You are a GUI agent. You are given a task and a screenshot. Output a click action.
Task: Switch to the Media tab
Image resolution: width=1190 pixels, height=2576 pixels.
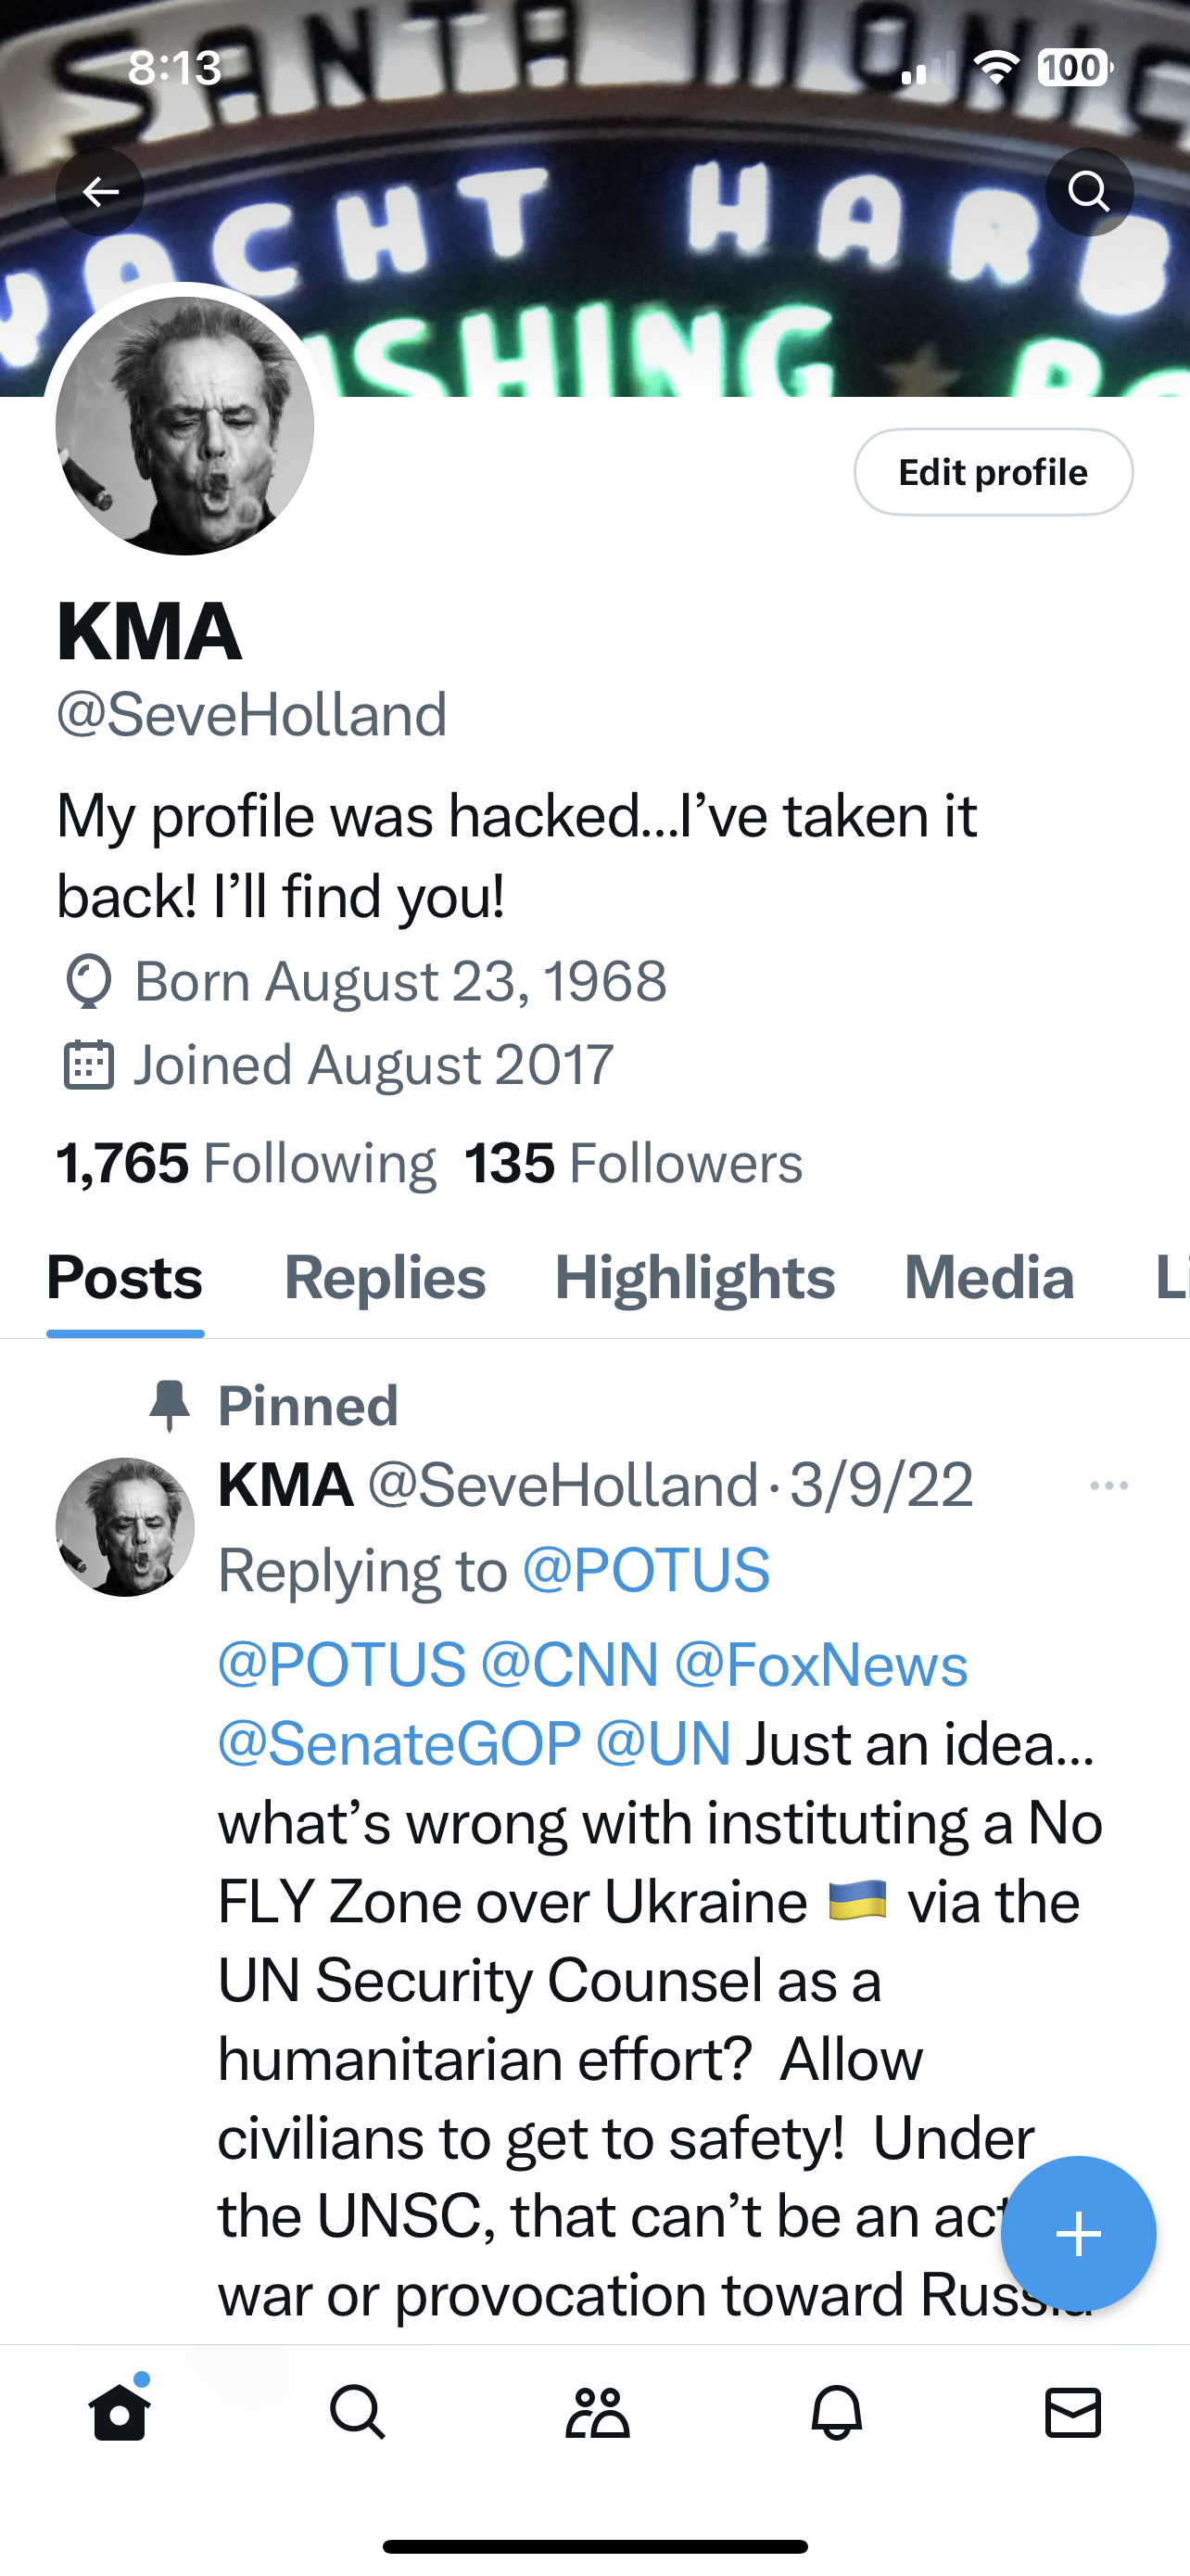click(x=988, y=1277)
